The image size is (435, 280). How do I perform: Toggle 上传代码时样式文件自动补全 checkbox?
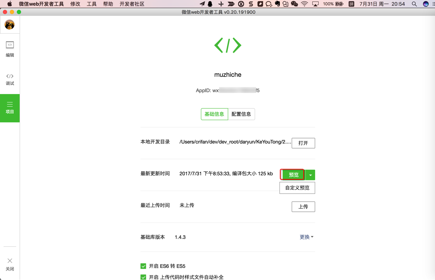pyautogui.click(x=143, y=277)
